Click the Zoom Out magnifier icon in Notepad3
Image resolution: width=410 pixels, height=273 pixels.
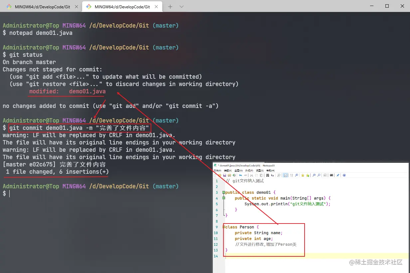tap(319, 175)
